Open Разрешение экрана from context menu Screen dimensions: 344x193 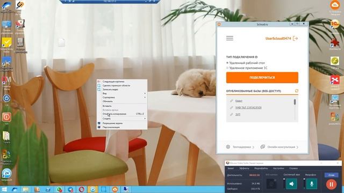coord(122,123)
